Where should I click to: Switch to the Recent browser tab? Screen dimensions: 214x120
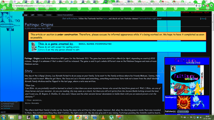29,2
